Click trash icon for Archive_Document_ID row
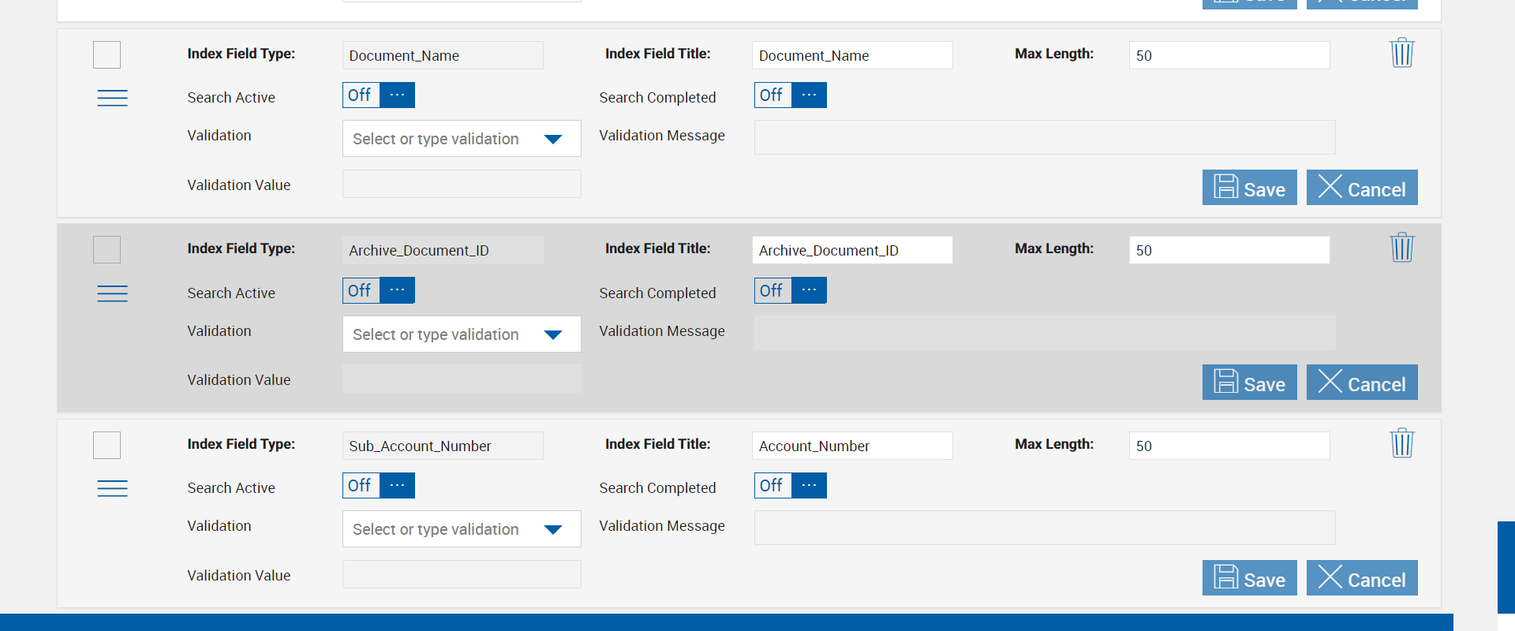This screenshot has height=631, width=1515. click(x=1401, y=248)
